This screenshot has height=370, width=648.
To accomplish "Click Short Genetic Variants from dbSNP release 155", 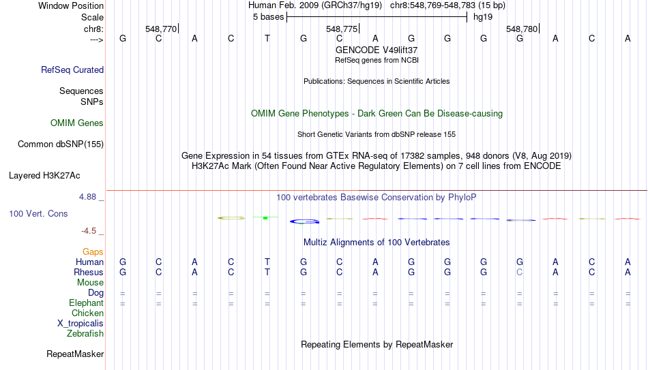I will 377,135.
